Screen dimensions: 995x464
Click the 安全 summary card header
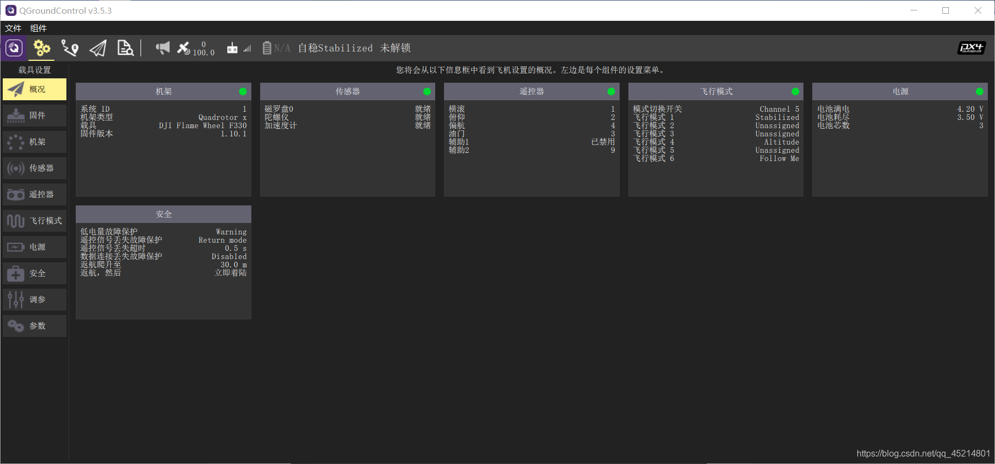(164, 214)
